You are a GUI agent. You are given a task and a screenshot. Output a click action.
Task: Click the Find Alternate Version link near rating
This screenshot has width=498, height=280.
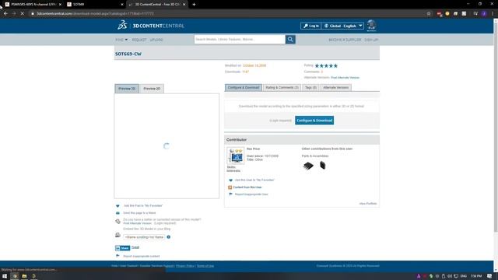[345, 78]
